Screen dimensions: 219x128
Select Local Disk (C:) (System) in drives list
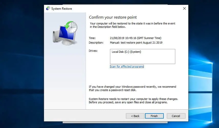coord(126,52)
